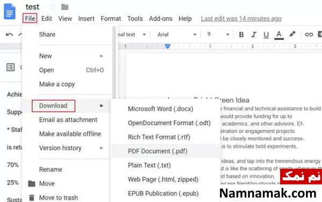
Task: Click the Google Docs home icon
Action: click(x=10, y=11)
